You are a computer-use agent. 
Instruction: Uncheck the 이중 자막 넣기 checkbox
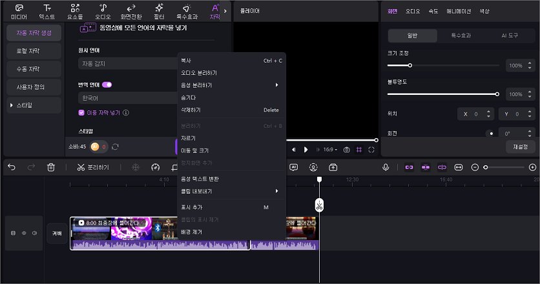pyautogui.click(x=81, y=112)
